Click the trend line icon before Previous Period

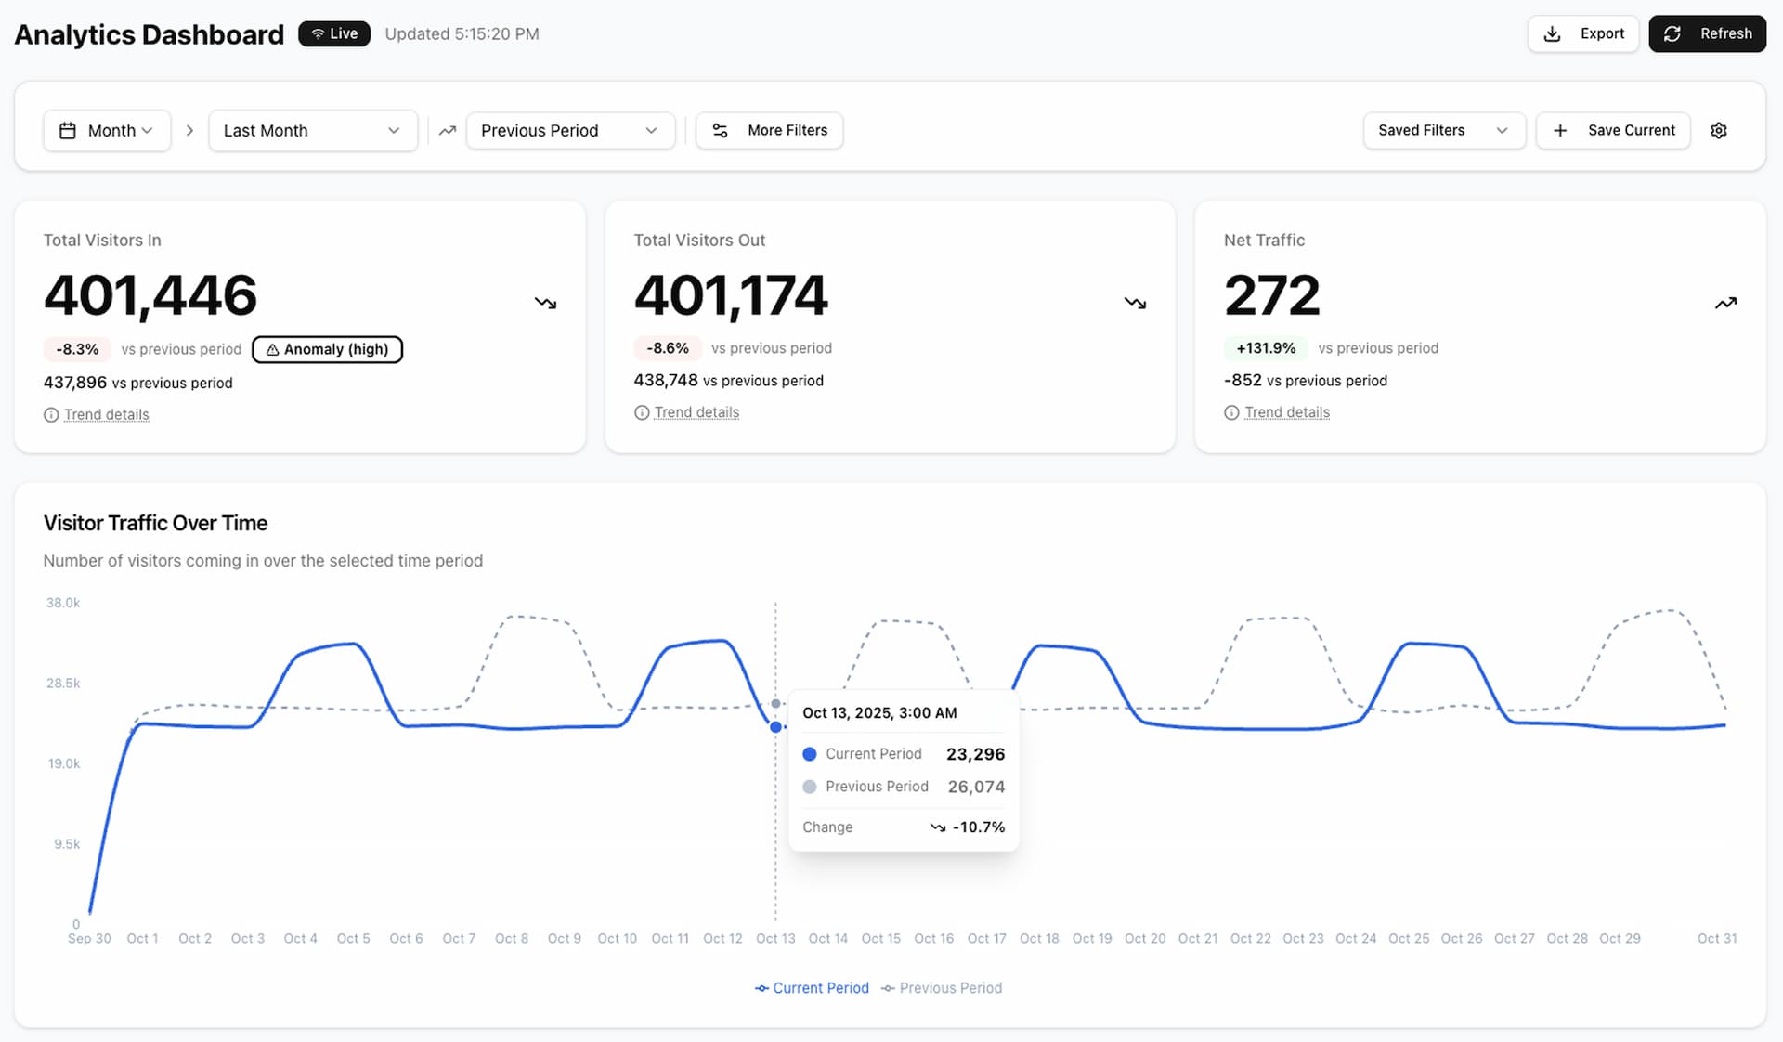[x=448, y=131]
